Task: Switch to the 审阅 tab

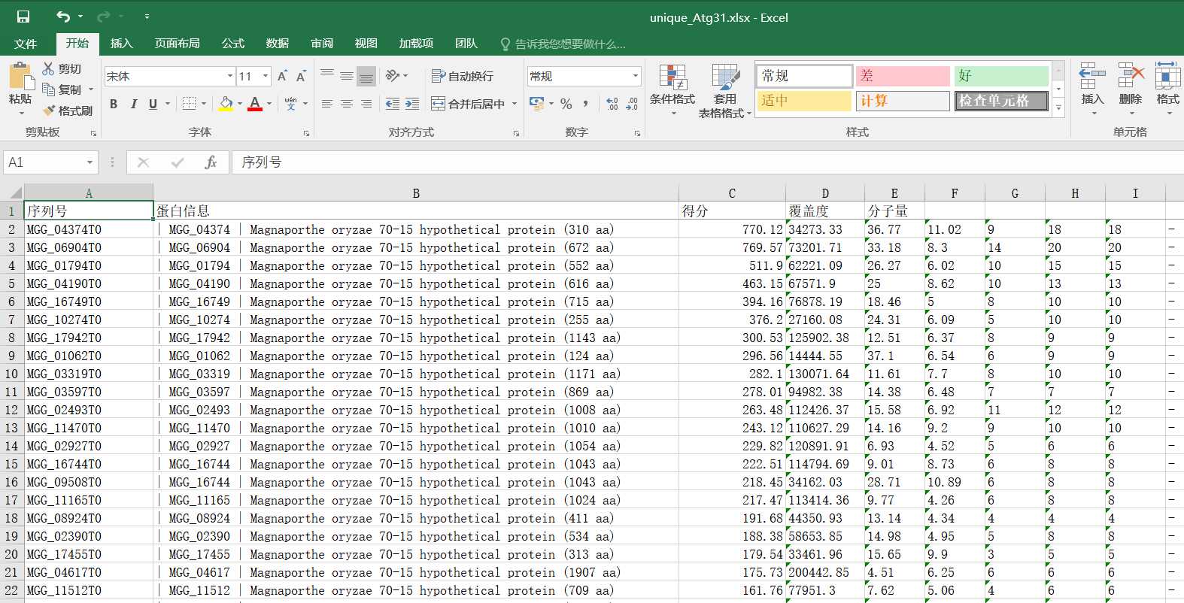Action: [x=322, y=44]
